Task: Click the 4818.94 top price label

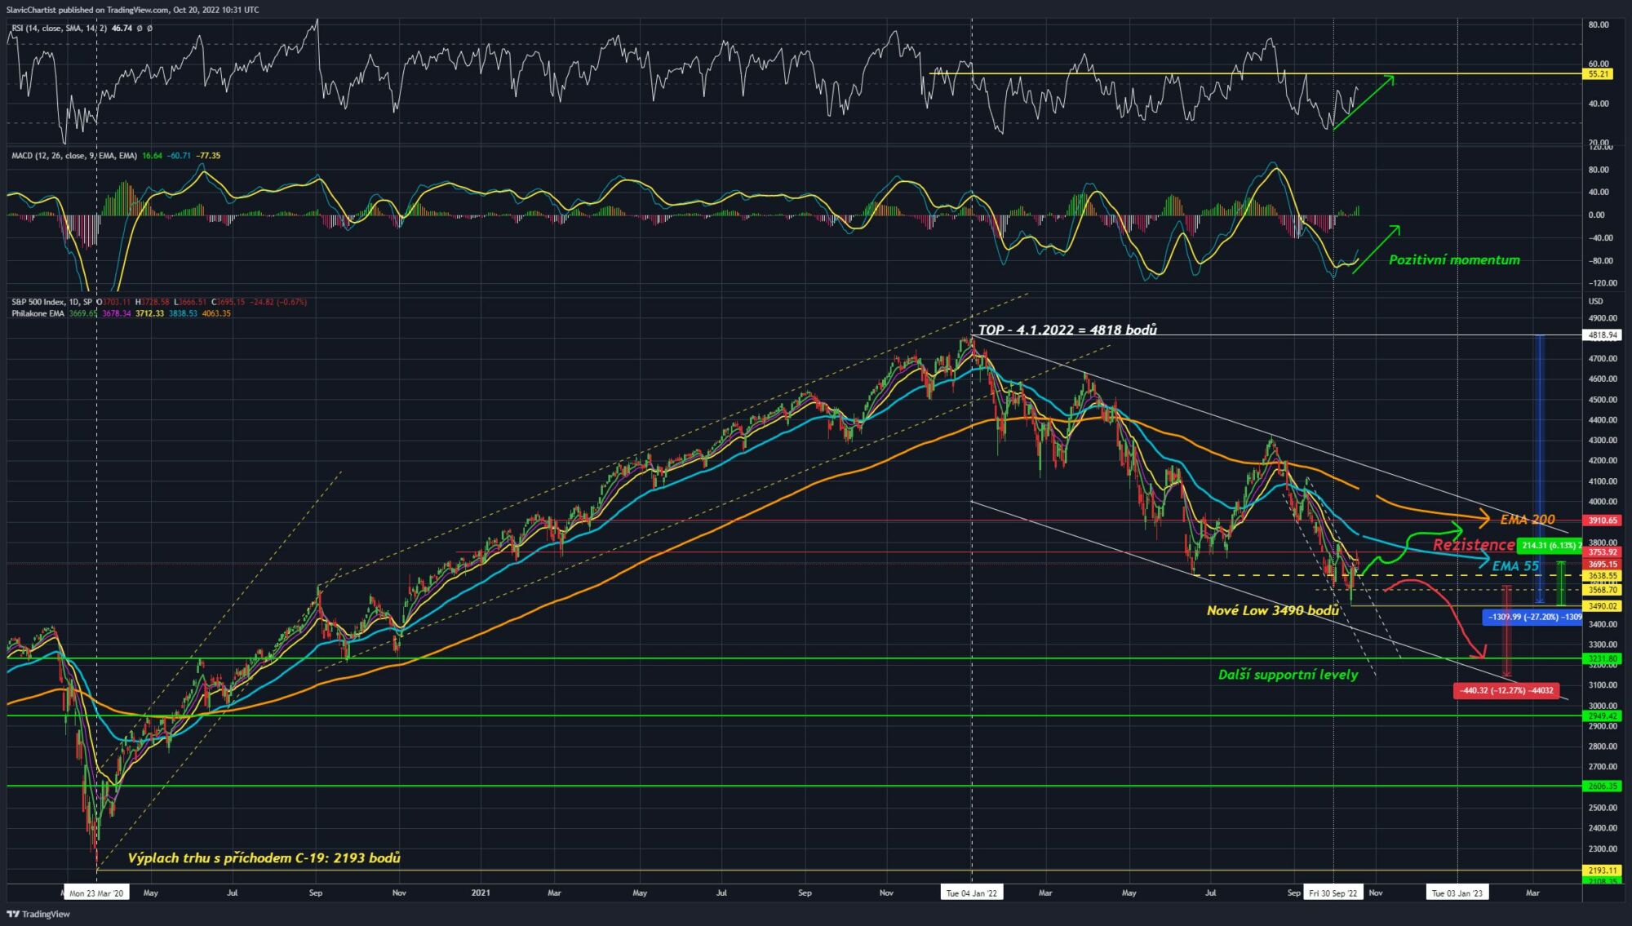Action: [x=1603, y=335]
